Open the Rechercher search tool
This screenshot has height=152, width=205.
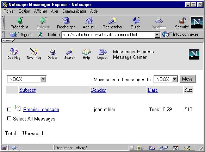point(112,23)
